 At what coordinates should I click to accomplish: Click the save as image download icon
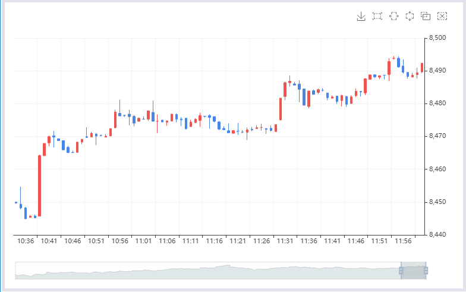pos(361,17)
